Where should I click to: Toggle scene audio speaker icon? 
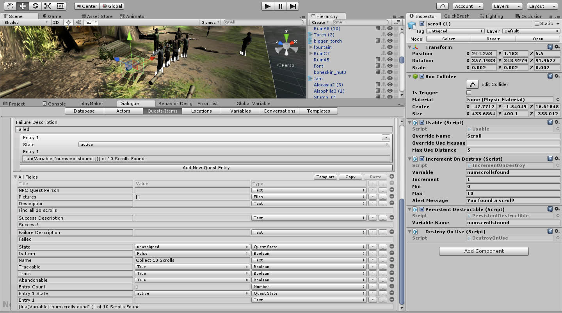point(78,22)
